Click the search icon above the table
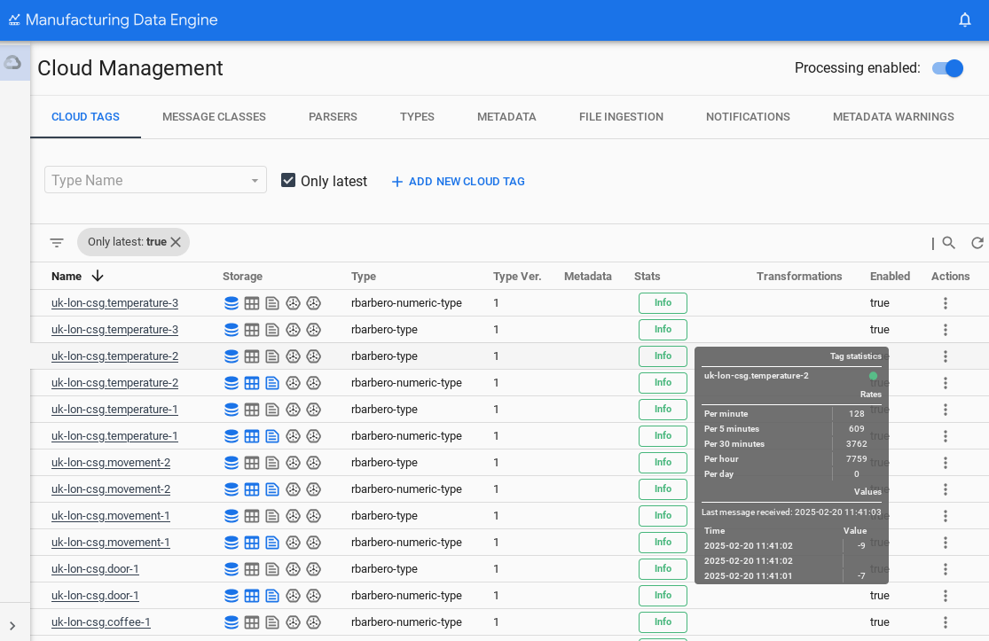This screenshot has width=989, height=641. click(x=948, y=242)
